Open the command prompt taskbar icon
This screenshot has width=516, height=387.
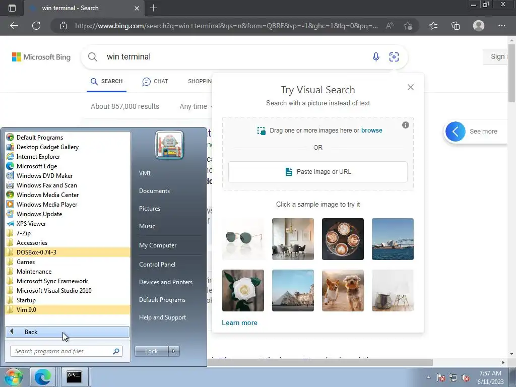[x=74, y=377]
